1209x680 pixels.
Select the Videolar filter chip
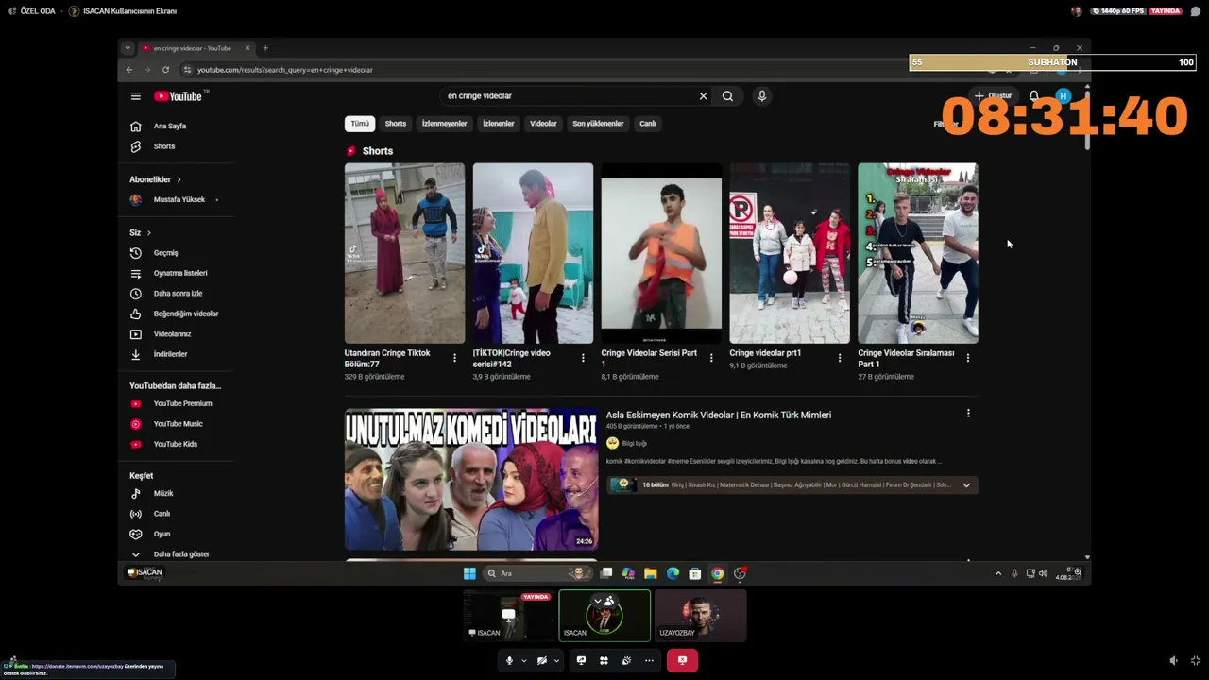tap(543, 124)
